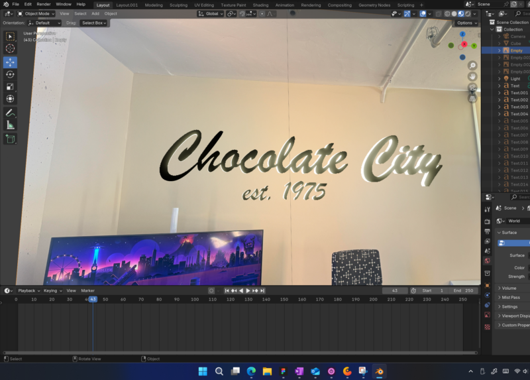The height and width of the screenshot is (380, 530).
Task: Open the Render properties tab
Action: [x=487, y=222]
